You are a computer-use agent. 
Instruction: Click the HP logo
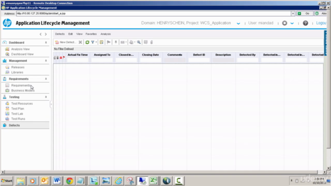click(x=7, y=23)
